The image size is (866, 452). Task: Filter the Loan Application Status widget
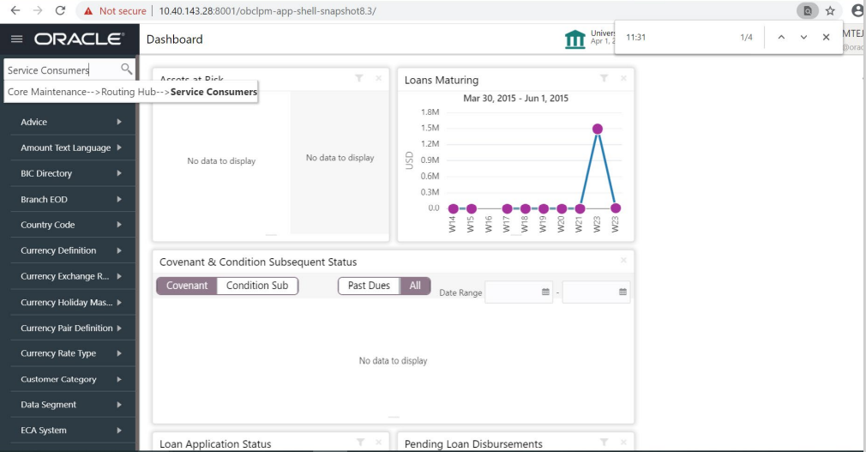[360, 442]
